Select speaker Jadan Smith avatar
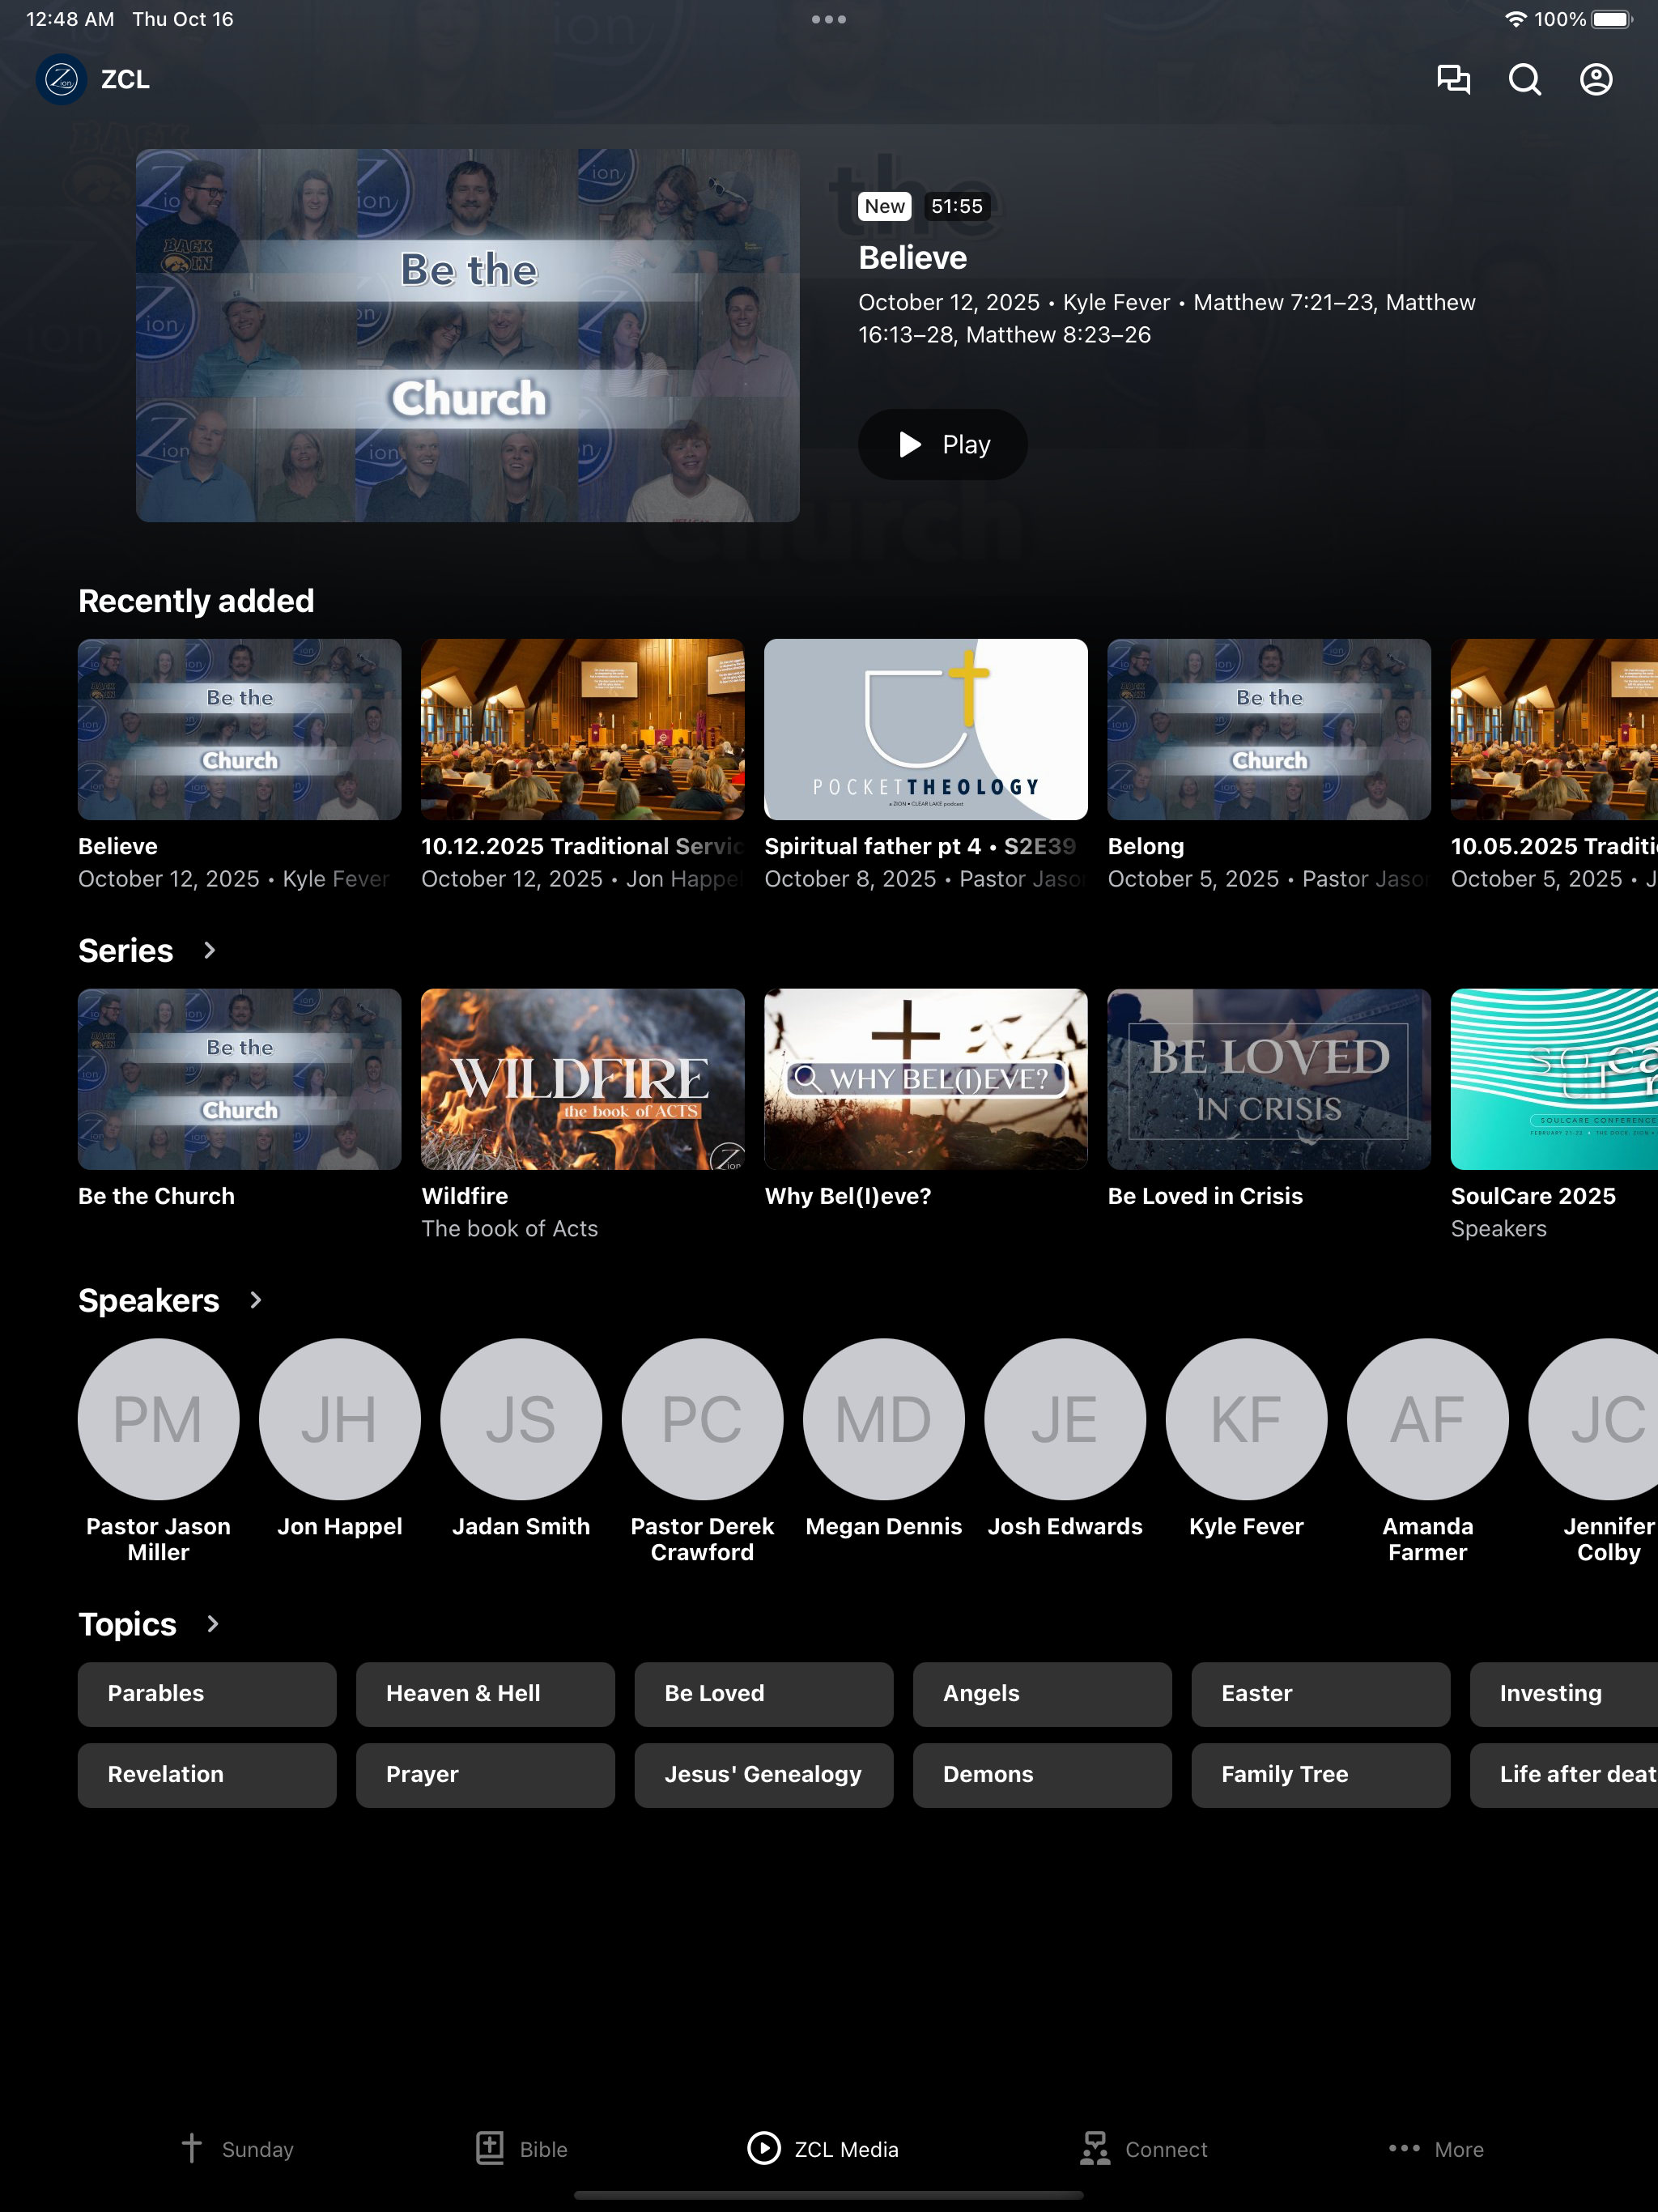1658x2212 pixels. click(521, 1419)
